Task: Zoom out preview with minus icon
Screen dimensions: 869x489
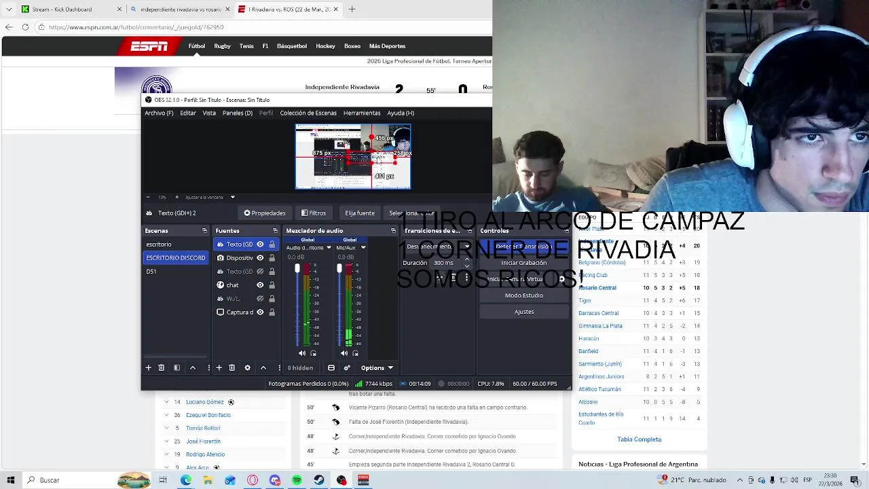Action: (148, 197)
